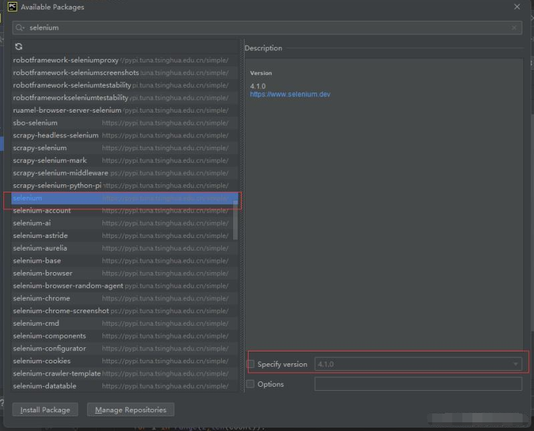Select robotframework-seleniumscreenshots package
Image resolution: width=534 pixels, height=431 pixels.
point(125,72)
